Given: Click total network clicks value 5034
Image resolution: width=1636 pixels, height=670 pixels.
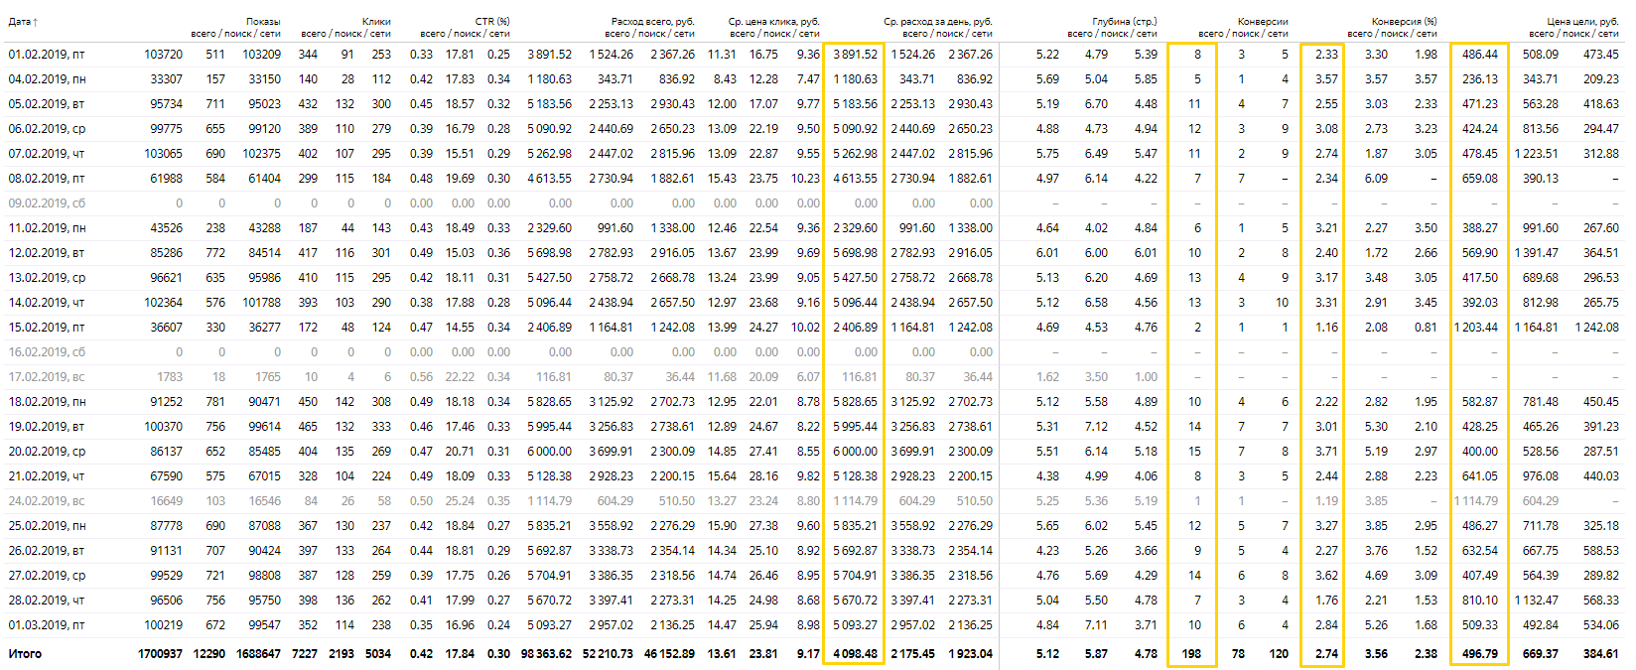Looking at the screenshot, I should point(377,654).
